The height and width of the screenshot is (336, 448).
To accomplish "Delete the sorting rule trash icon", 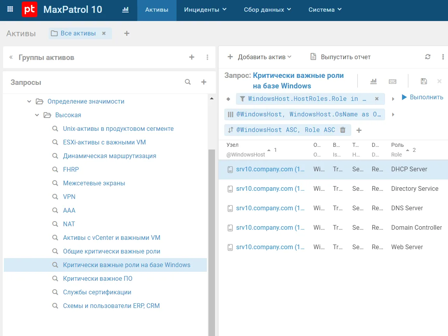I will point(343,130).
